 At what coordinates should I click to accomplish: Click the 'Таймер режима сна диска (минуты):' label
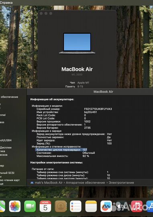click(x=61, y=175)
